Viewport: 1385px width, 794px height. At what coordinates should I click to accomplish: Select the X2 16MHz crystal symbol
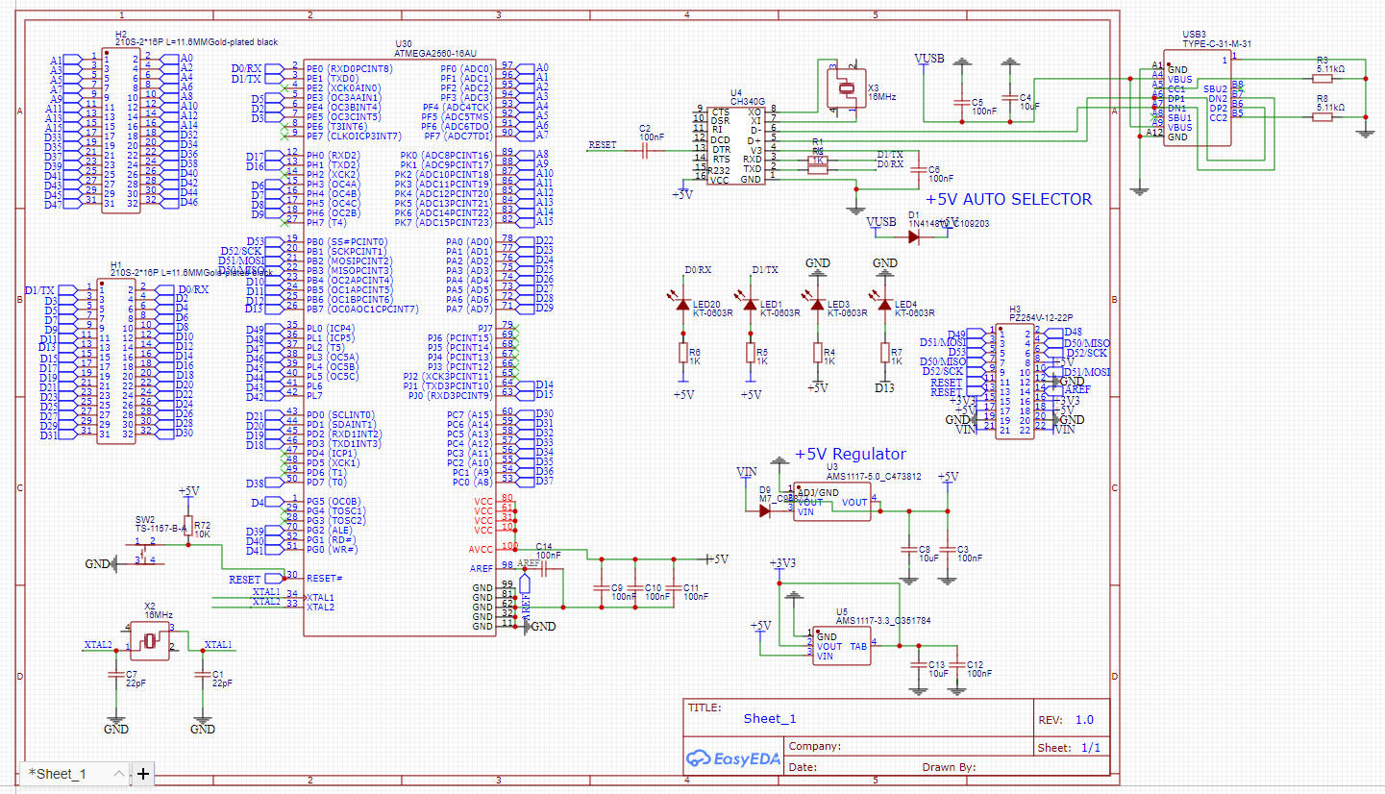tap(150, 640)
